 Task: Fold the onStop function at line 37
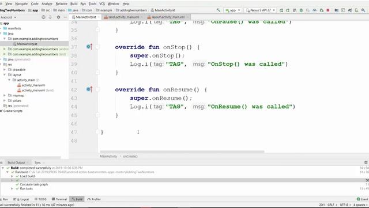click(x=97, y=47)
